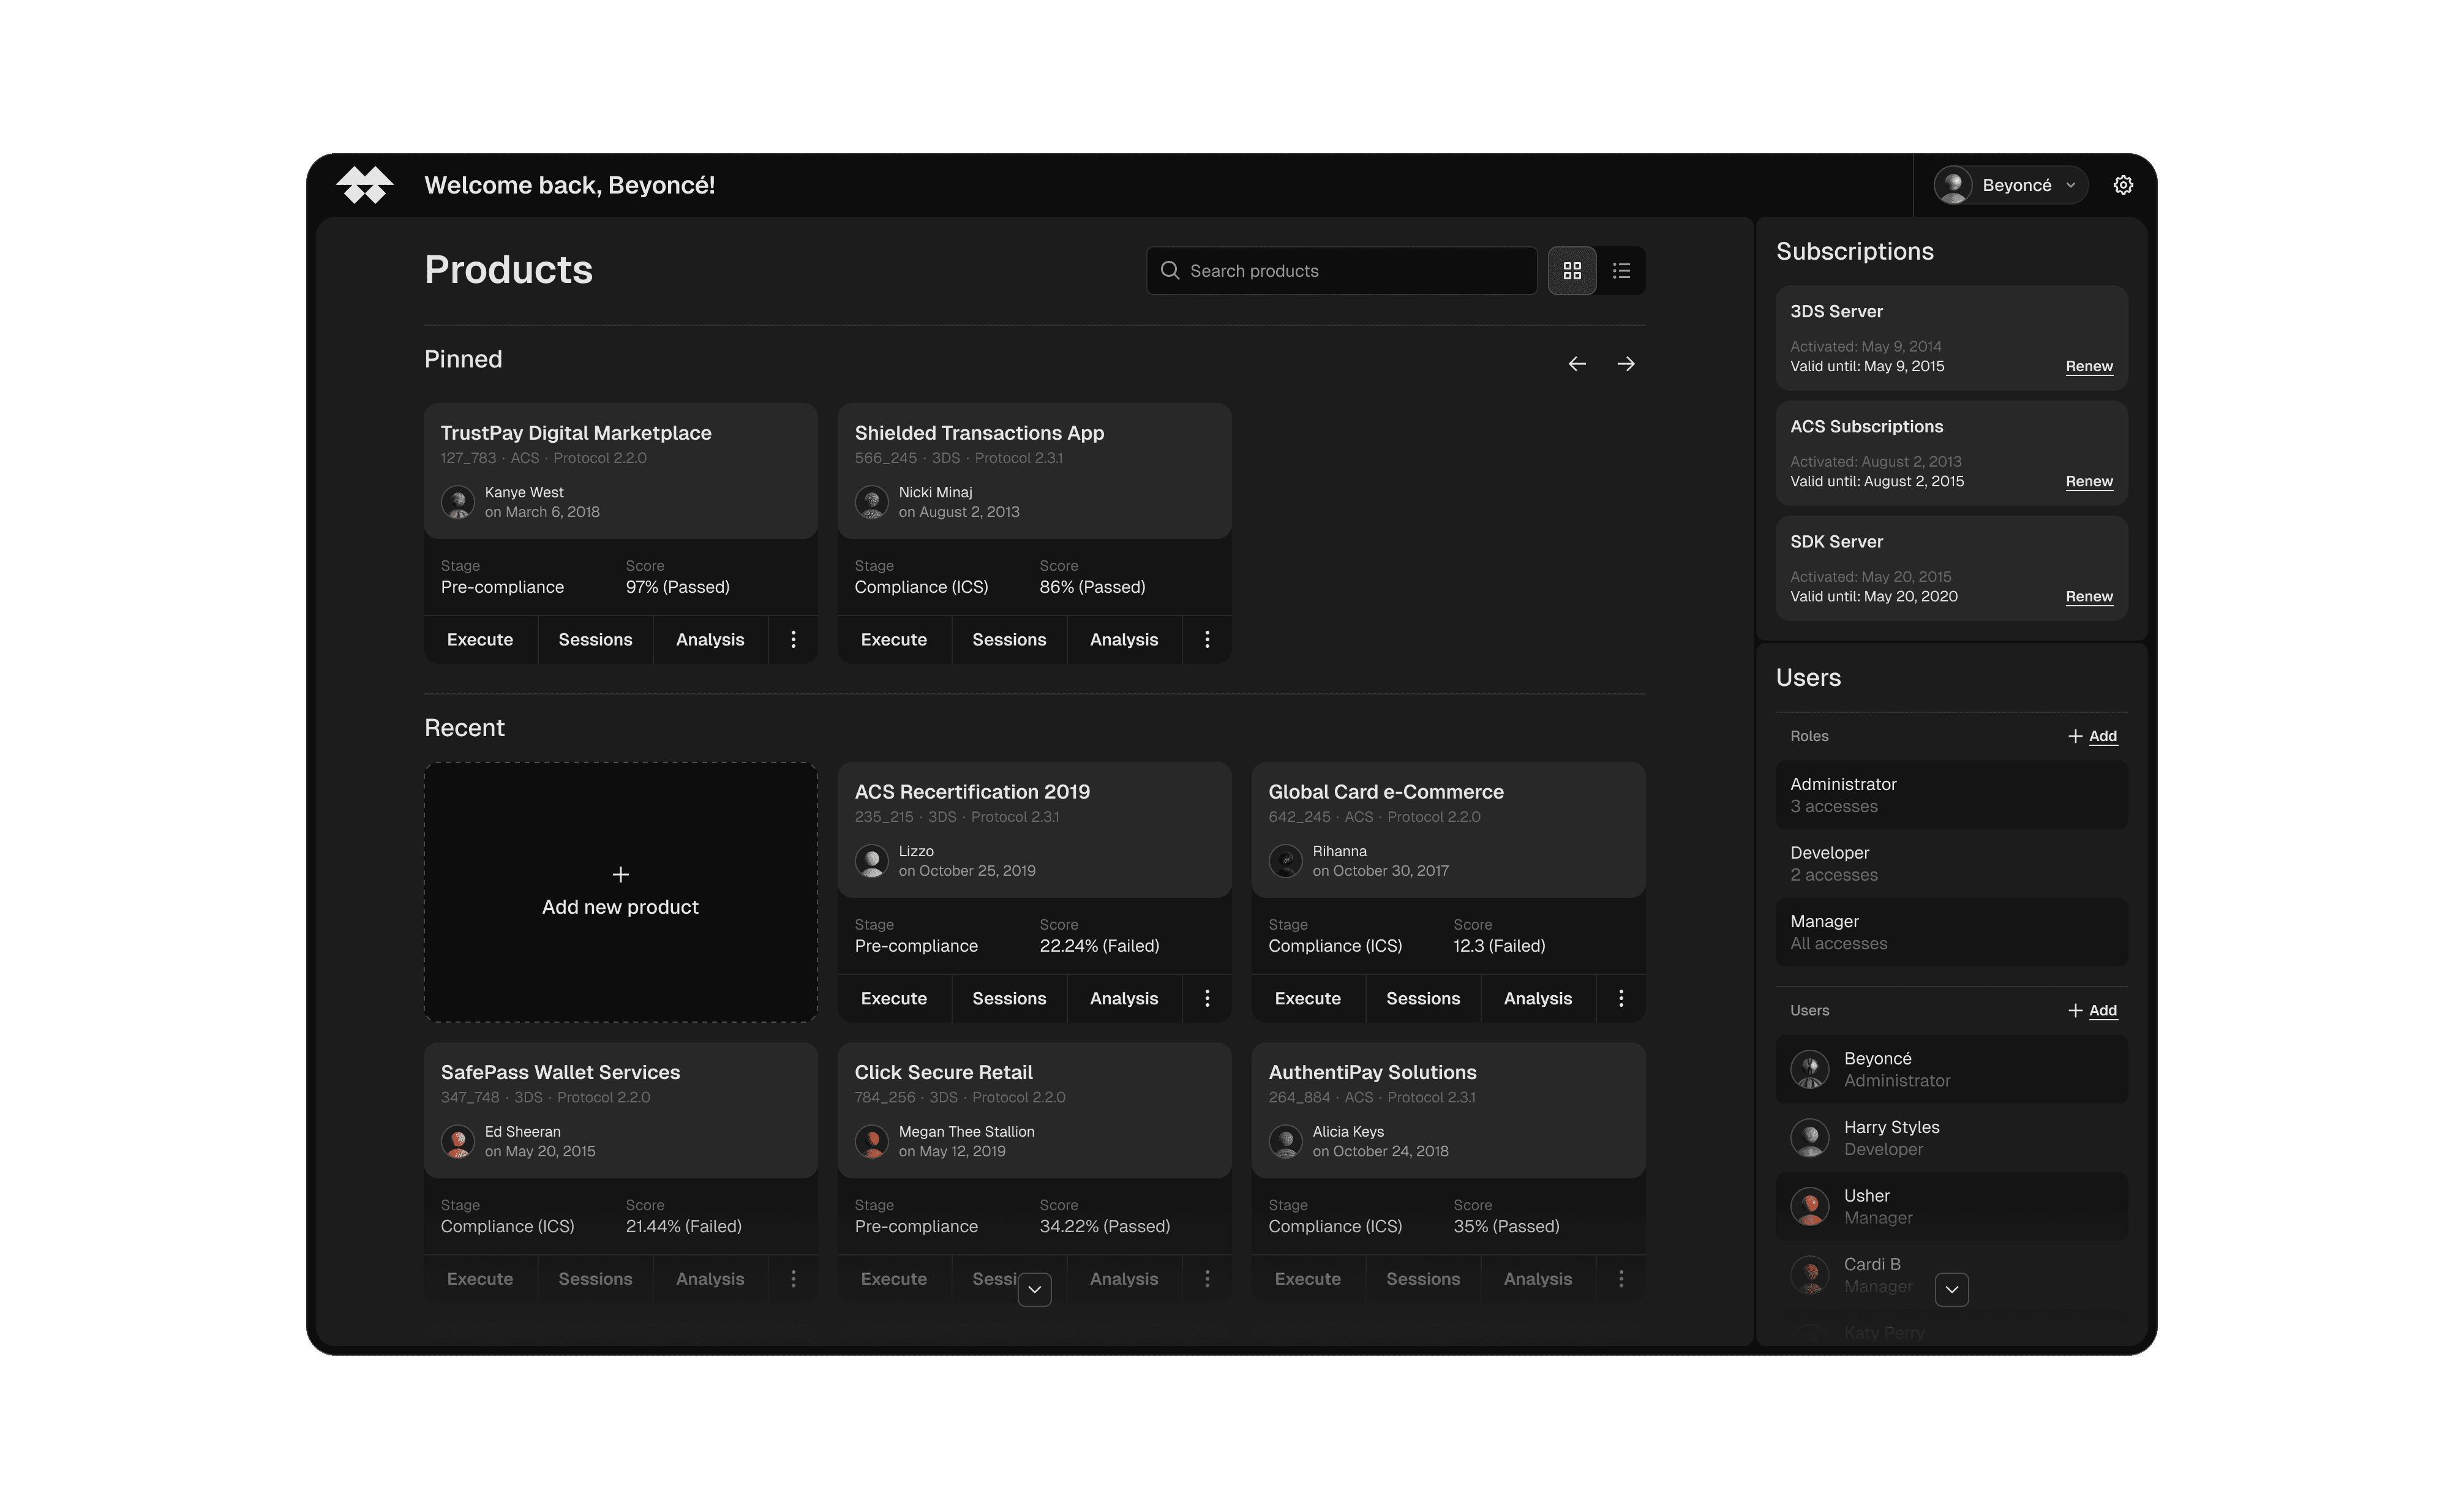The width and height of the screenshot is (2464, 1509).
Task: Expand more recent products chevron
Action: pos(1034,1290)
